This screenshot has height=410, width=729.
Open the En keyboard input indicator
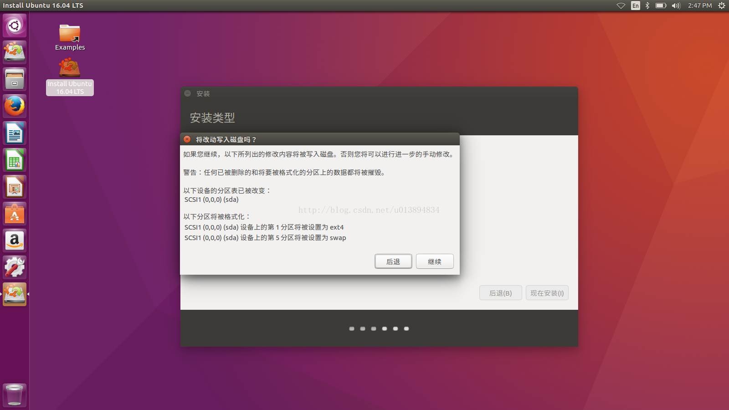[636, 5]
